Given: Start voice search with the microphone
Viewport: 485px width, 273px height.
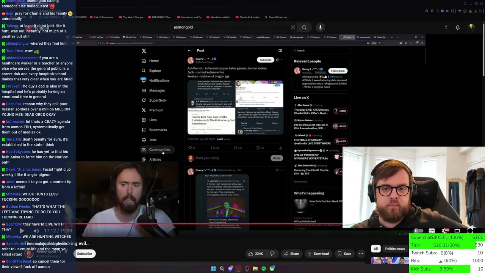Looking at the screenshot, I should click(320, 27).
